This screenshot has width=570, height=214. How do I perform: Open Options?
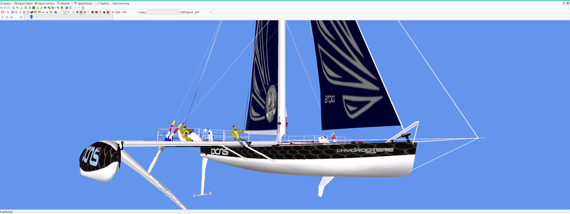103,3
